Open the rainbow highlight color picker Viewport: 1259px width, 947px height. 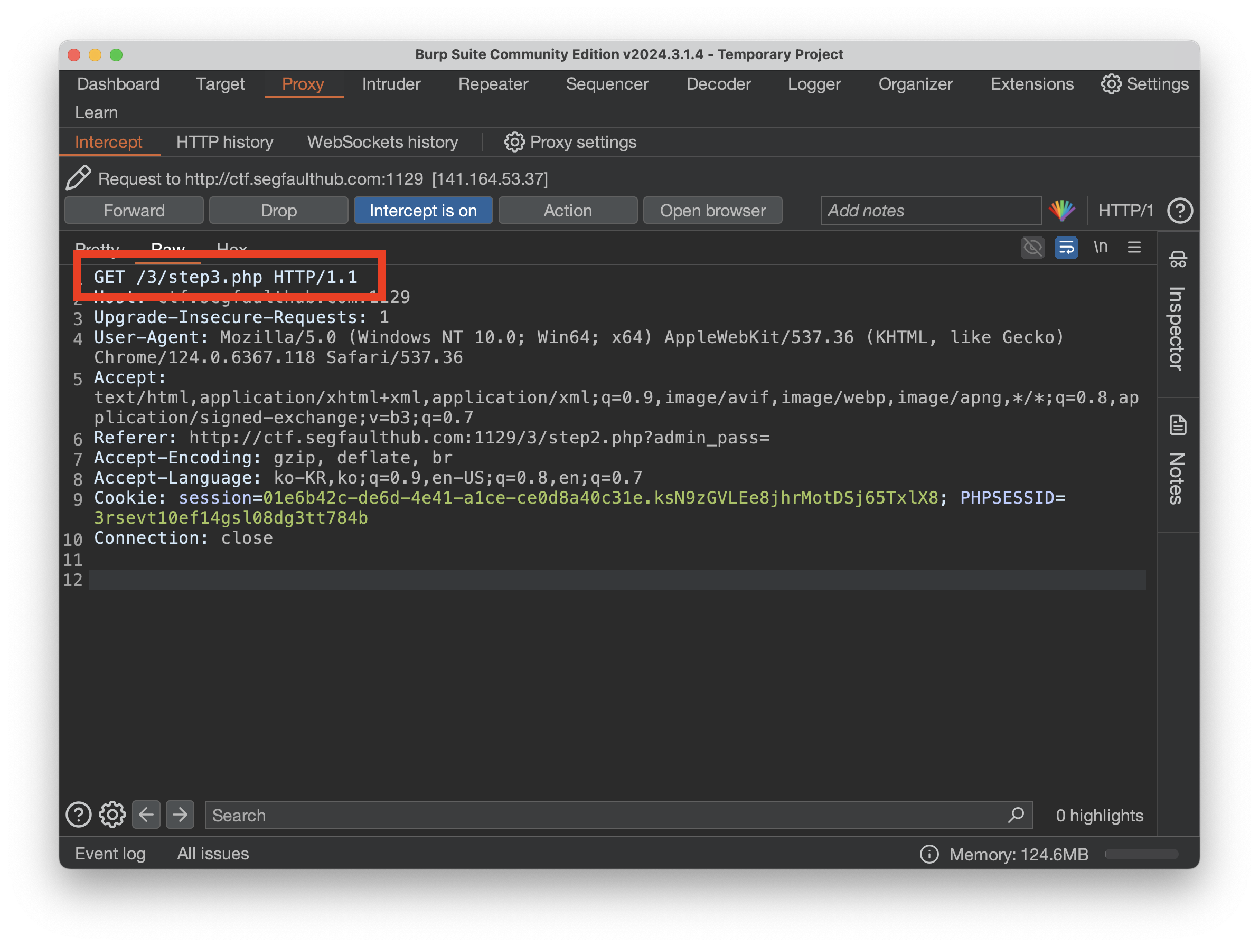pos(1062,211)
